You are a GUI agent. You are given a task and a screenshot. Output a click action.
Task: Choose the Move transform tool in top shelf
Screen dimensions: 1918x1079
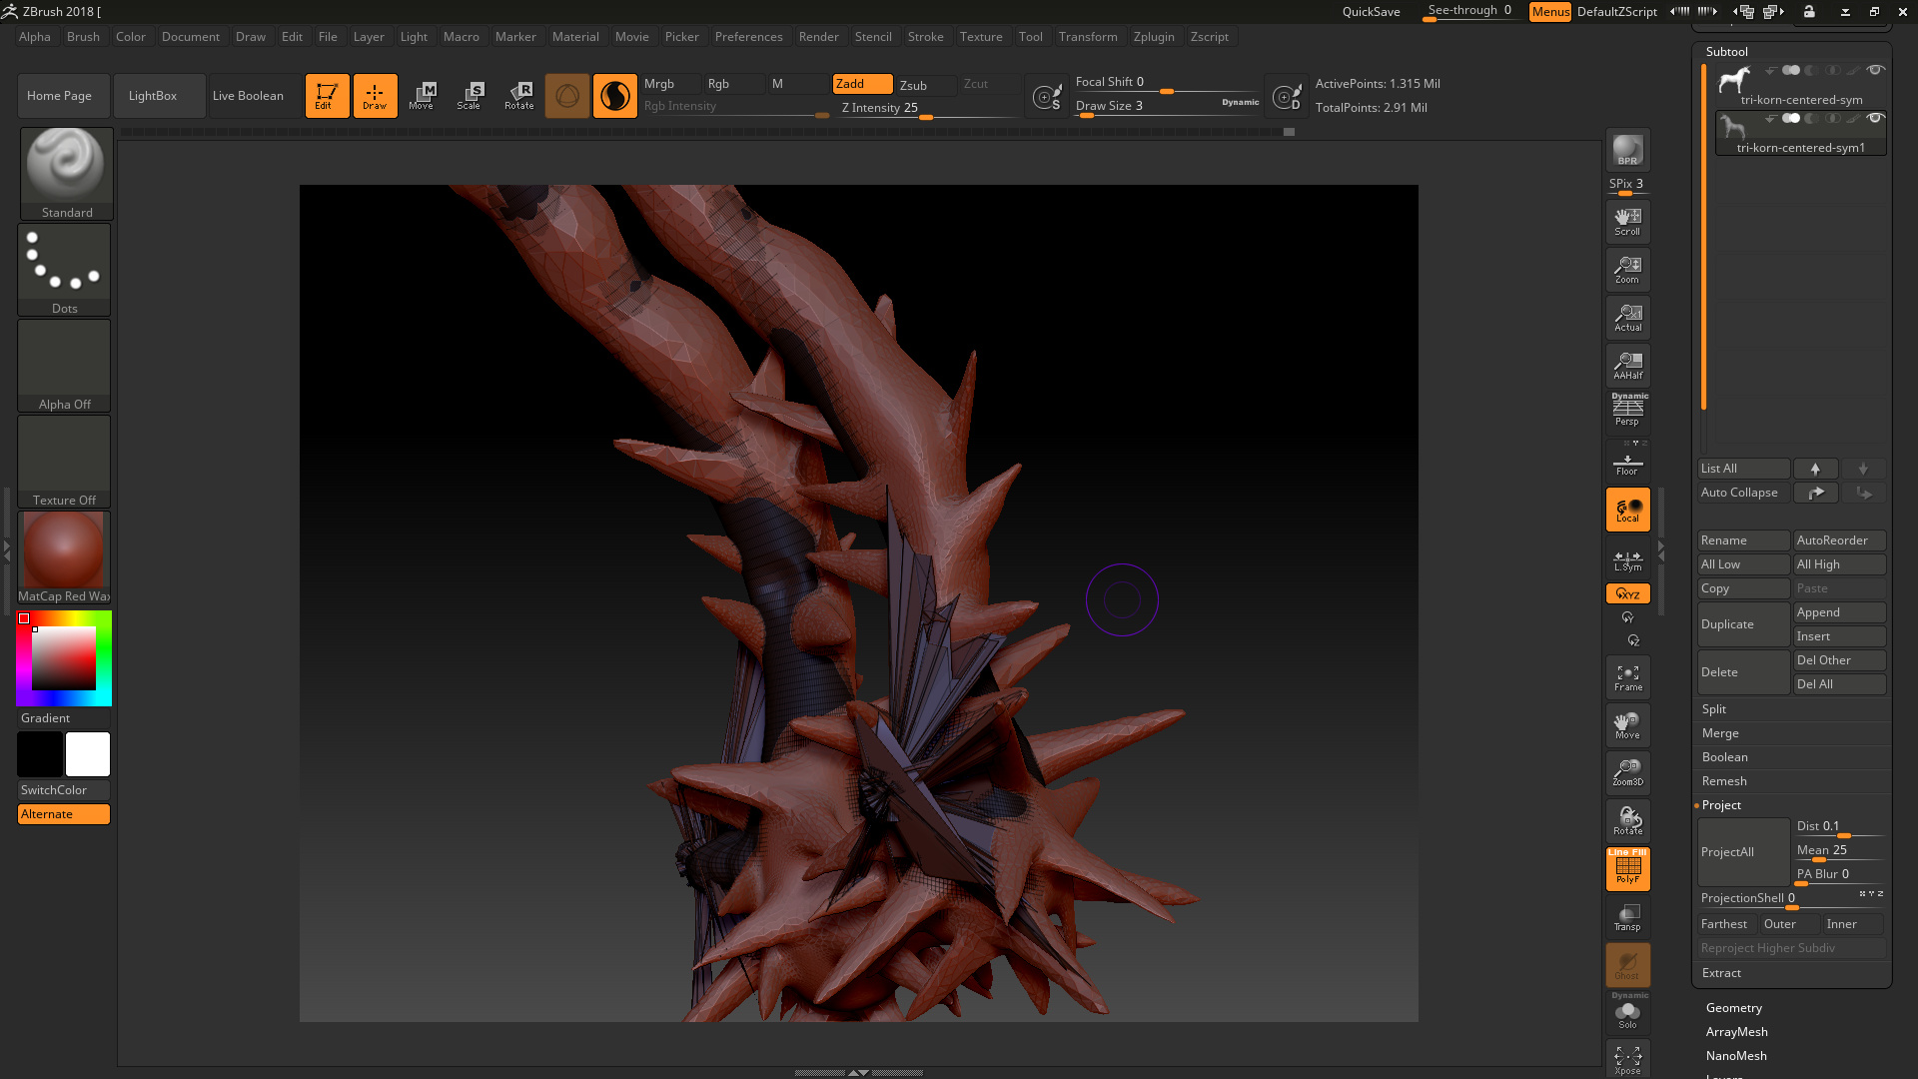coord(422,96)
